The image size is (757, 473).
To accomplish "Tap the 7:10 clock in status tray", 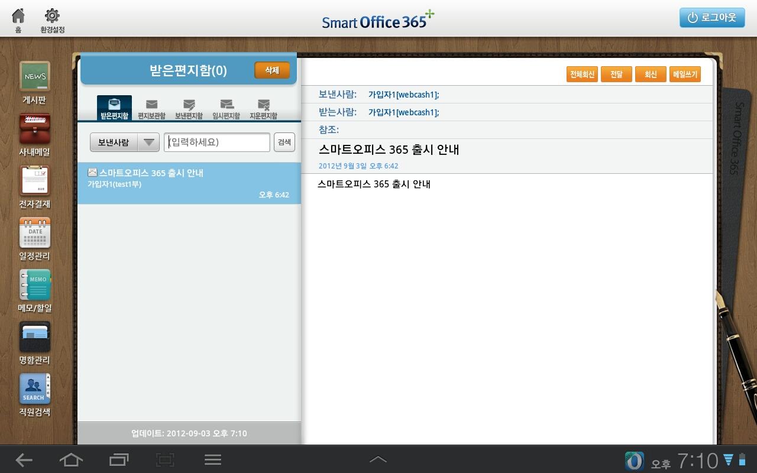I will tap(698, 461).
